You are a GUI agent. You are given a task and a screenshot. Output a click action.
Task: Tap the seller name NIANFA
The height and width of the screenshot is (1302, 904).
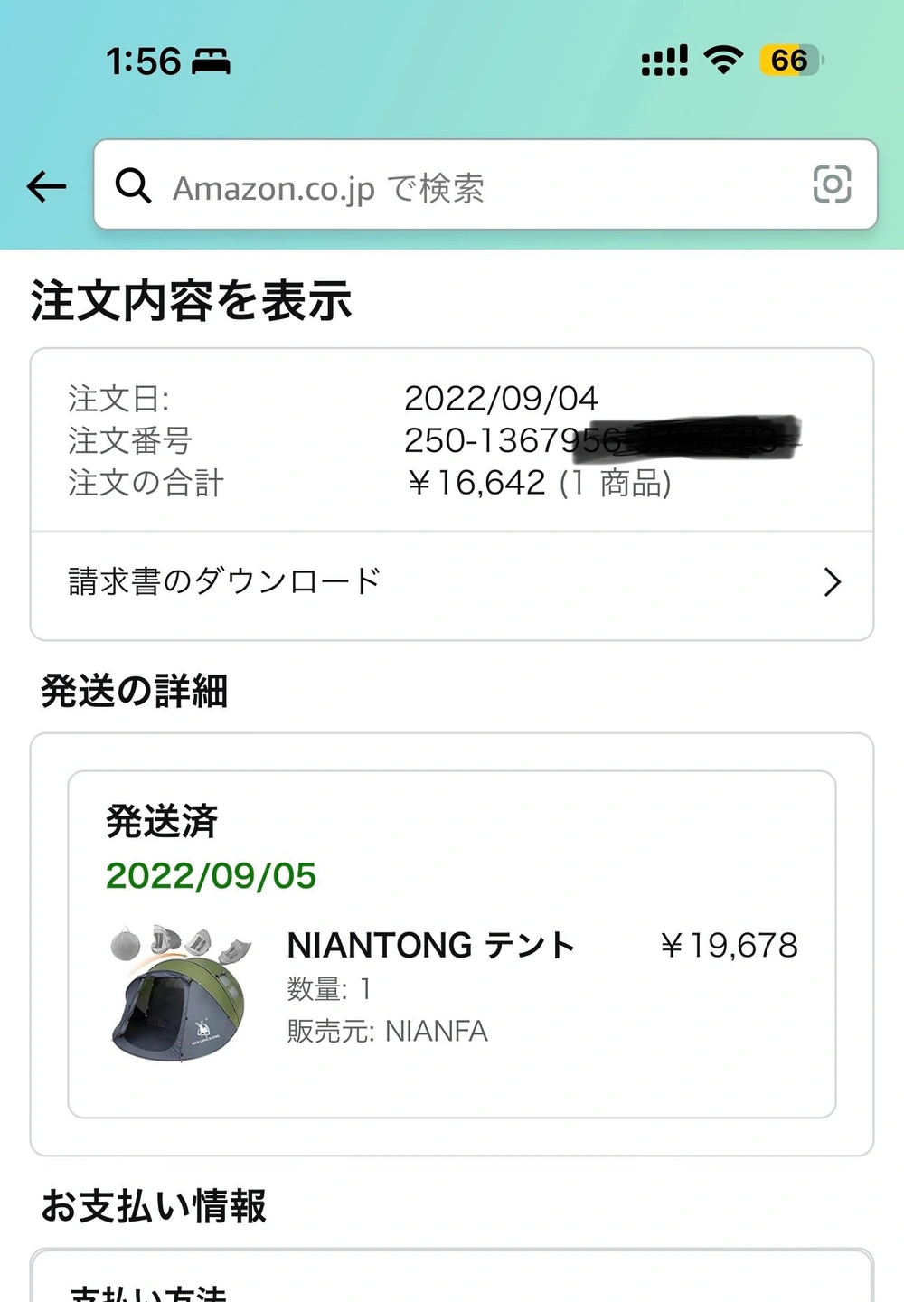(x=437, y=1031)
